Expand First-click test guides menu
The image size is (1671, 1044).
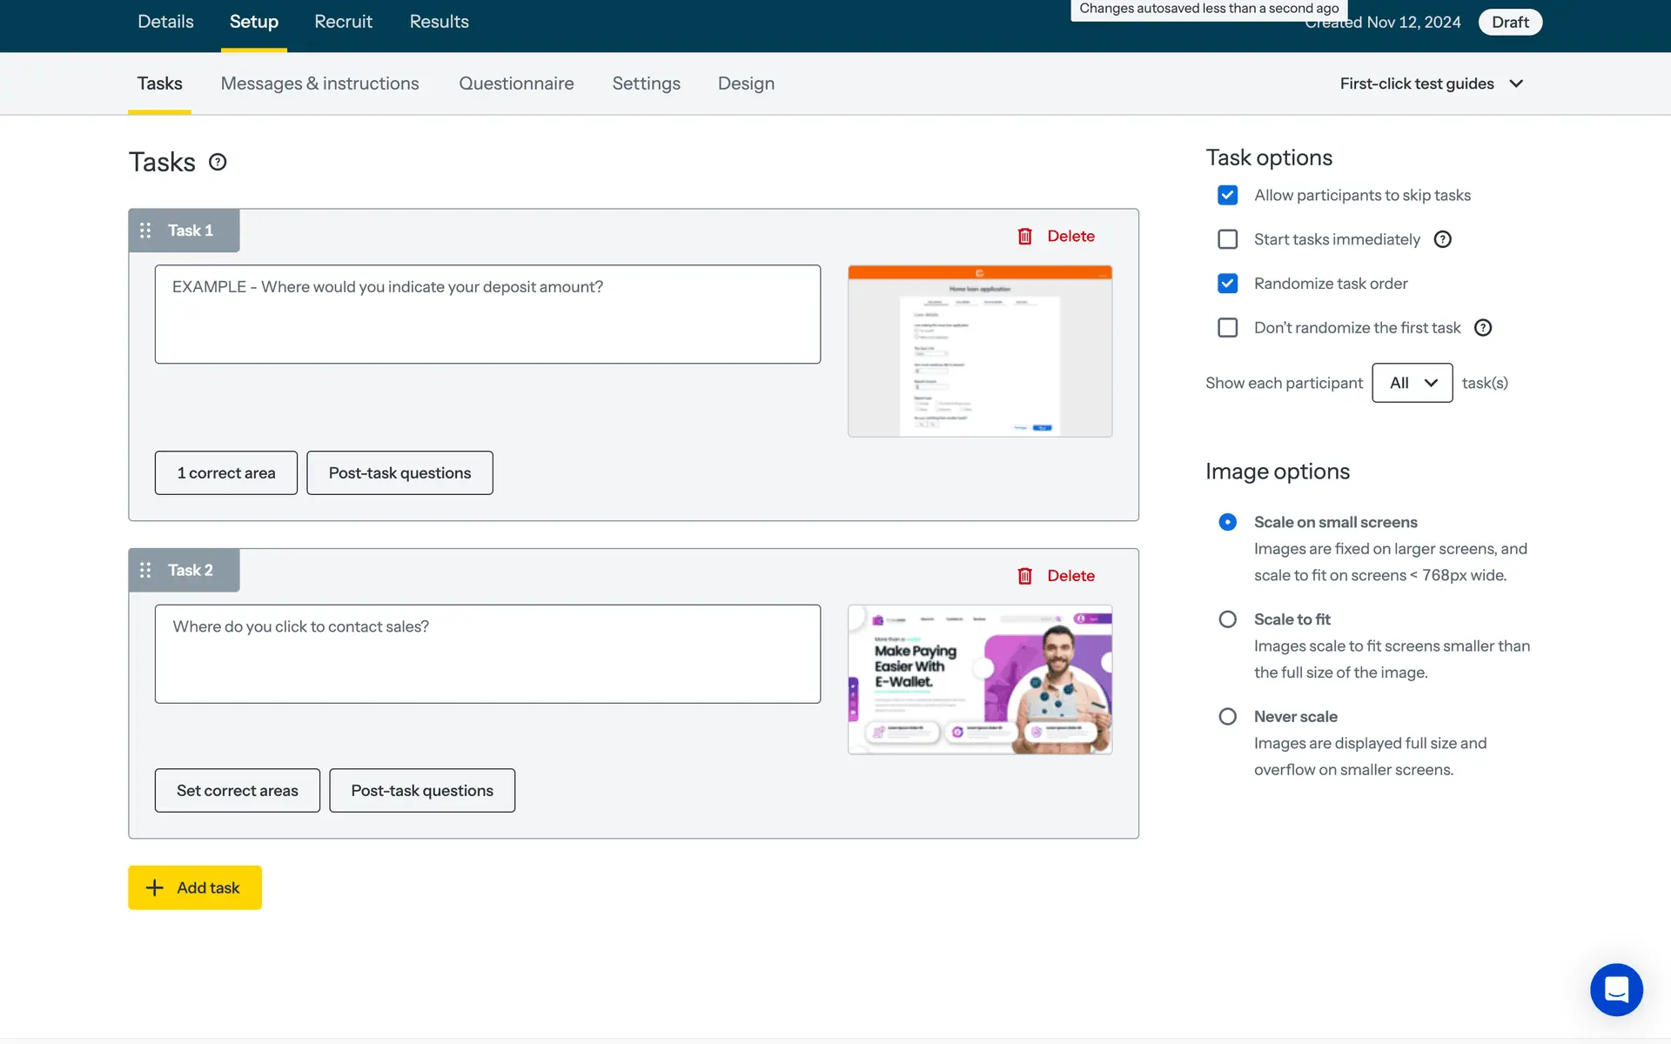1431,84
